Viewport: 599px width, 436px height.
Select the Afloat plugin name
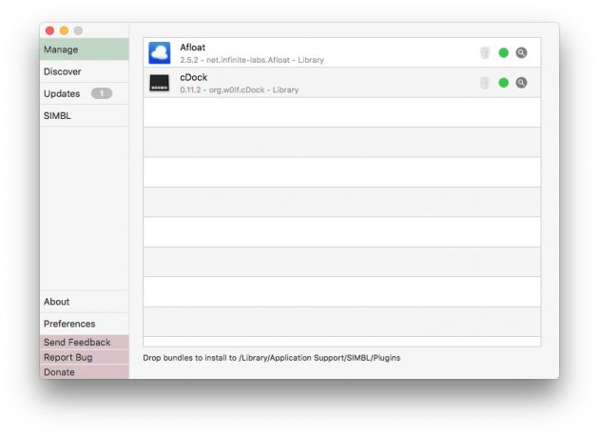pyautogui.click(x=192, y=48)
